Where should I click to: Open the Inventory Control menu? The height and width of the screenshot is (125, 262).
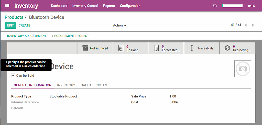85,6
